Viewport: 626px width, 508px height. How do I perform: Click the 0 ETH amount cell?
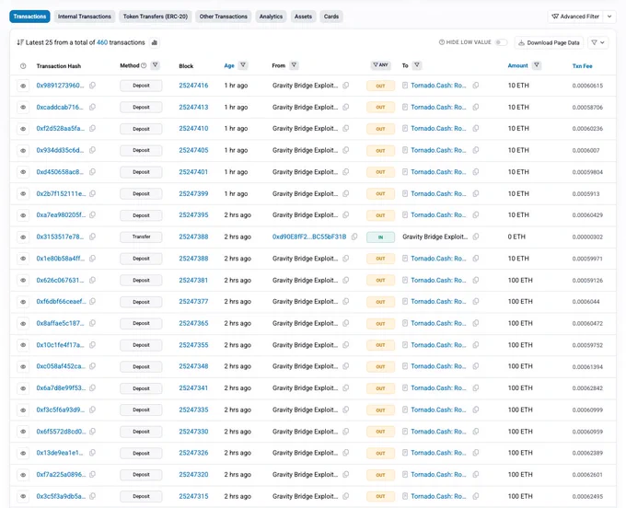point(516,237)
